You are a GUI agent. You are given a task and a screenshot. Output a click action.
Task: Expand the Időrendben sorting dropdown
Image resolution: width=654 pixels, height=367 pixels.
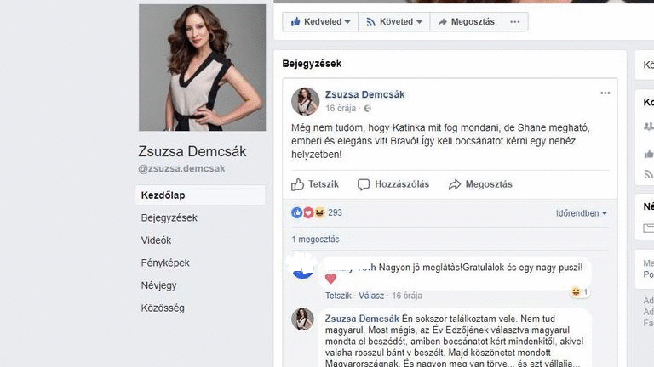582,213
